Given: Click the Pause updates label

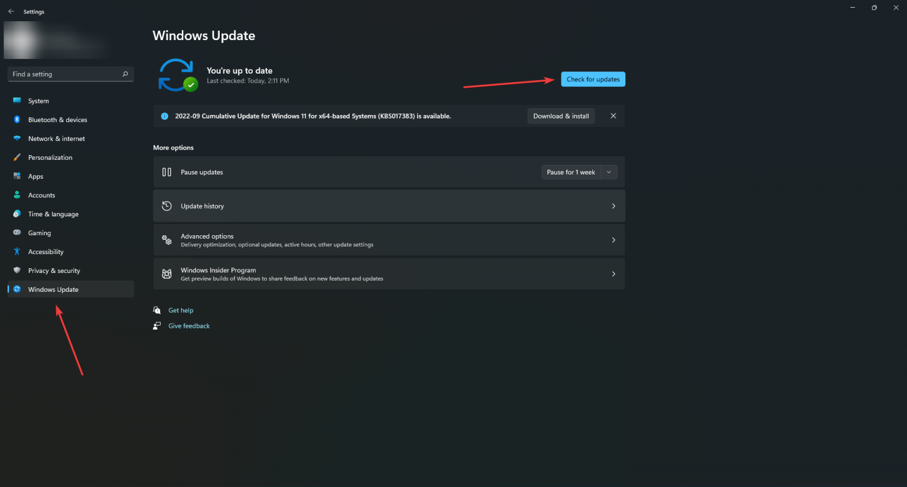Looking at the screenshot, I should (202, 172).
